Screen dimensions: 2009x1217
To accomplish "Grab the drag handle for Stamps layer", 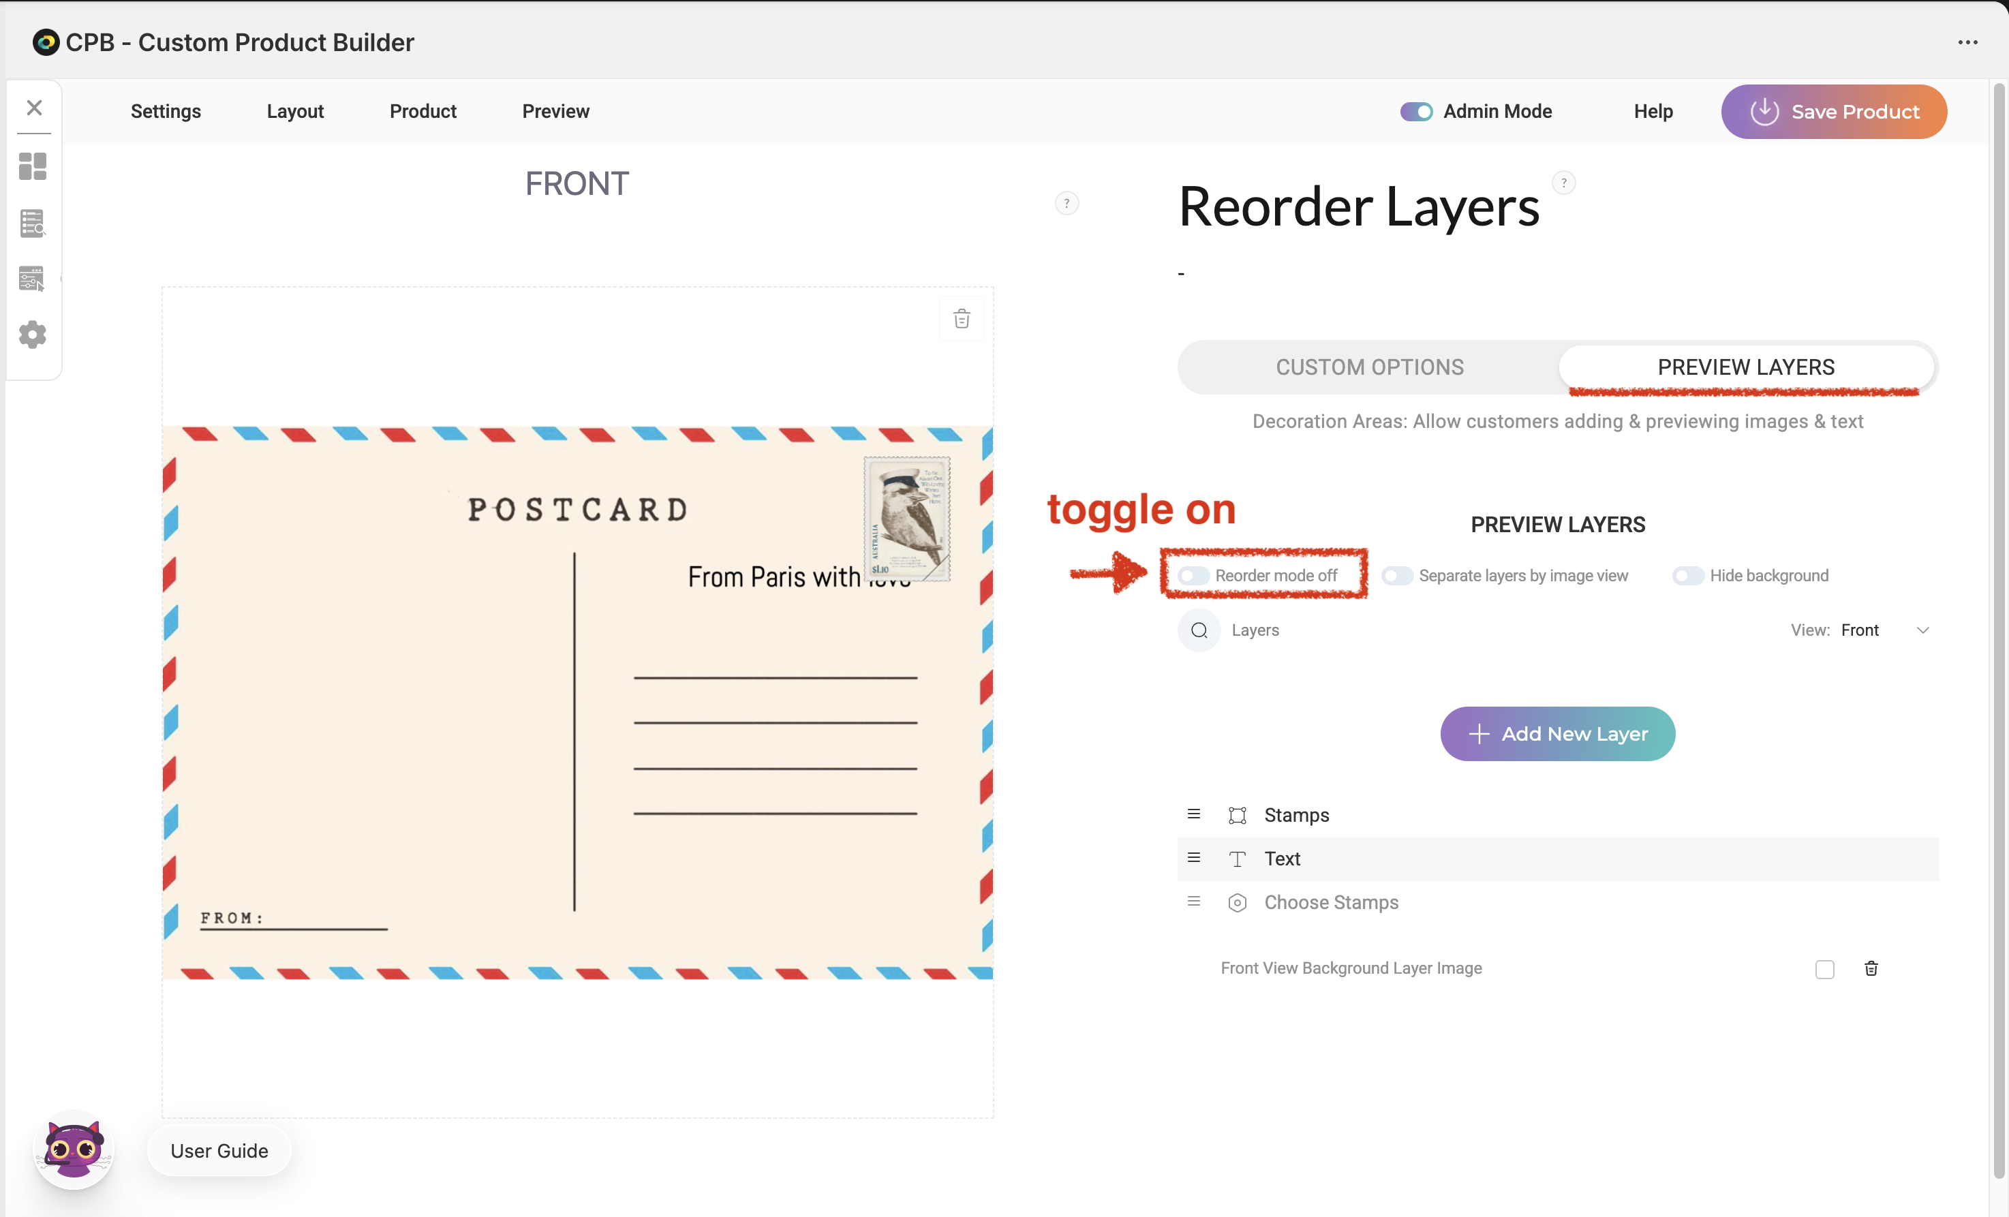I will click(x=1194, y=814).
